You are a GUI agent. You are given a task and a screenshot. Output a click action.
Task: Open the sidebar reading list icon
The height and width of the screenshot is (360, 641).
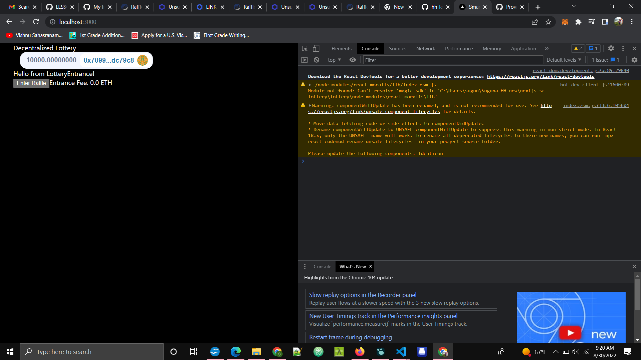pyautogui.click(x=605, y=22)
